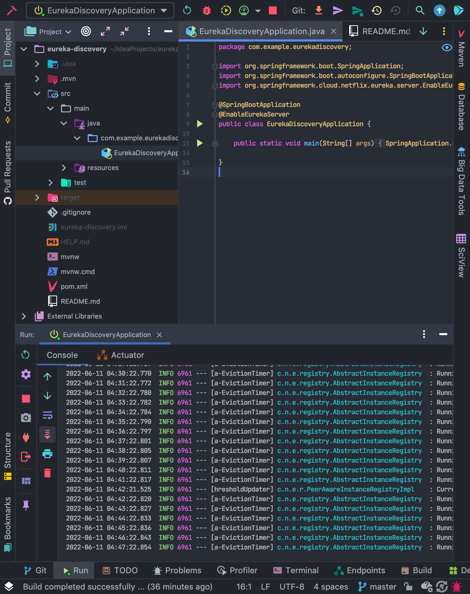Run with coverage from the toolbar
Screen dimensions: 470x594
tap(226, 10)
